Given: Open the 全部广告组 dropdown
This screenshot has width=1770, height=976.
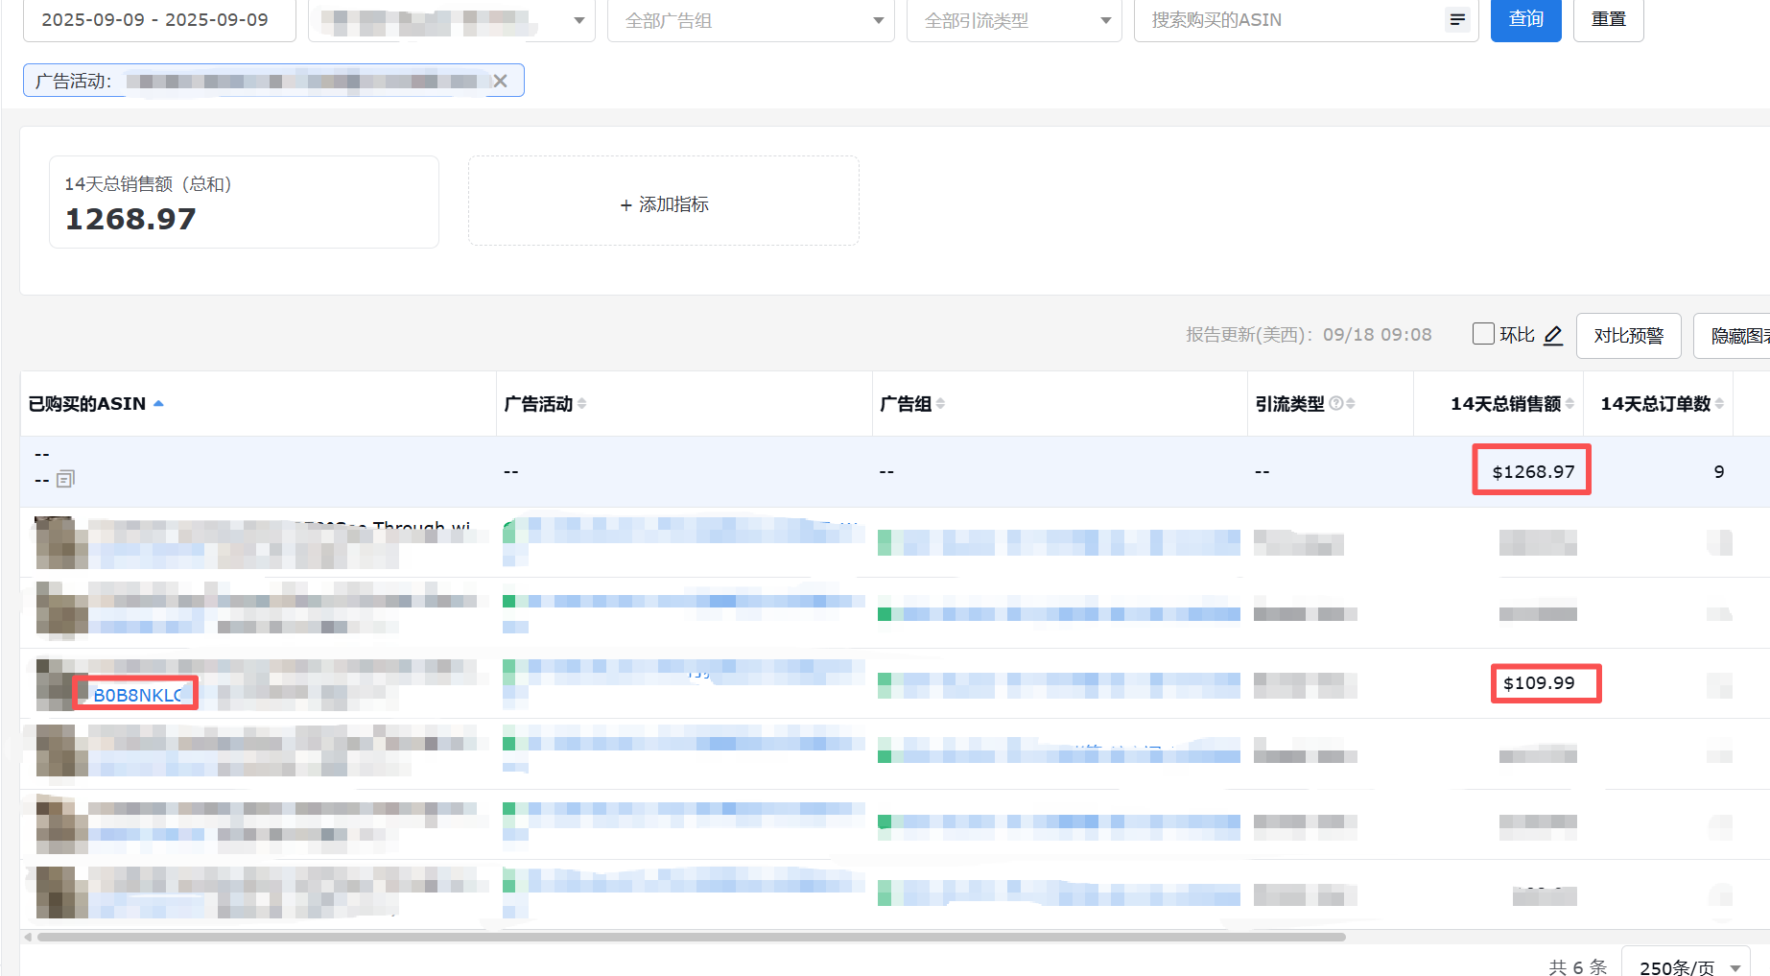Looking at the screenshot, I should click(x=750, y=20).
